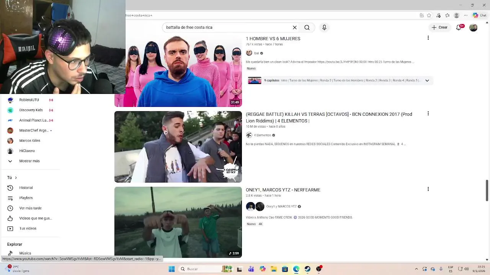Image resolution: width=490 pixels, height=275 pixels.
Task: Open File Explorer from the taskbar
Action: [x=274, y=269]
